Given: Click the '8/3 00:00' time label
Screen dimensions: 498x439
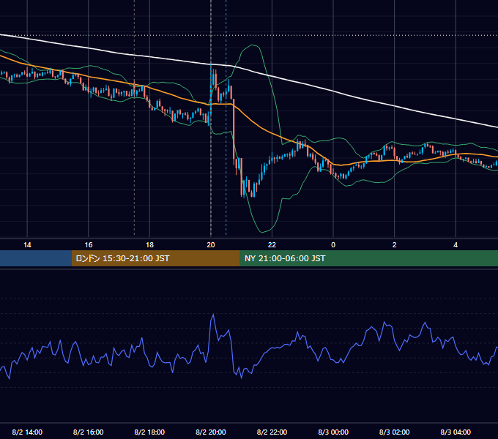Looking at the screenshot, I should click(333, 432).
